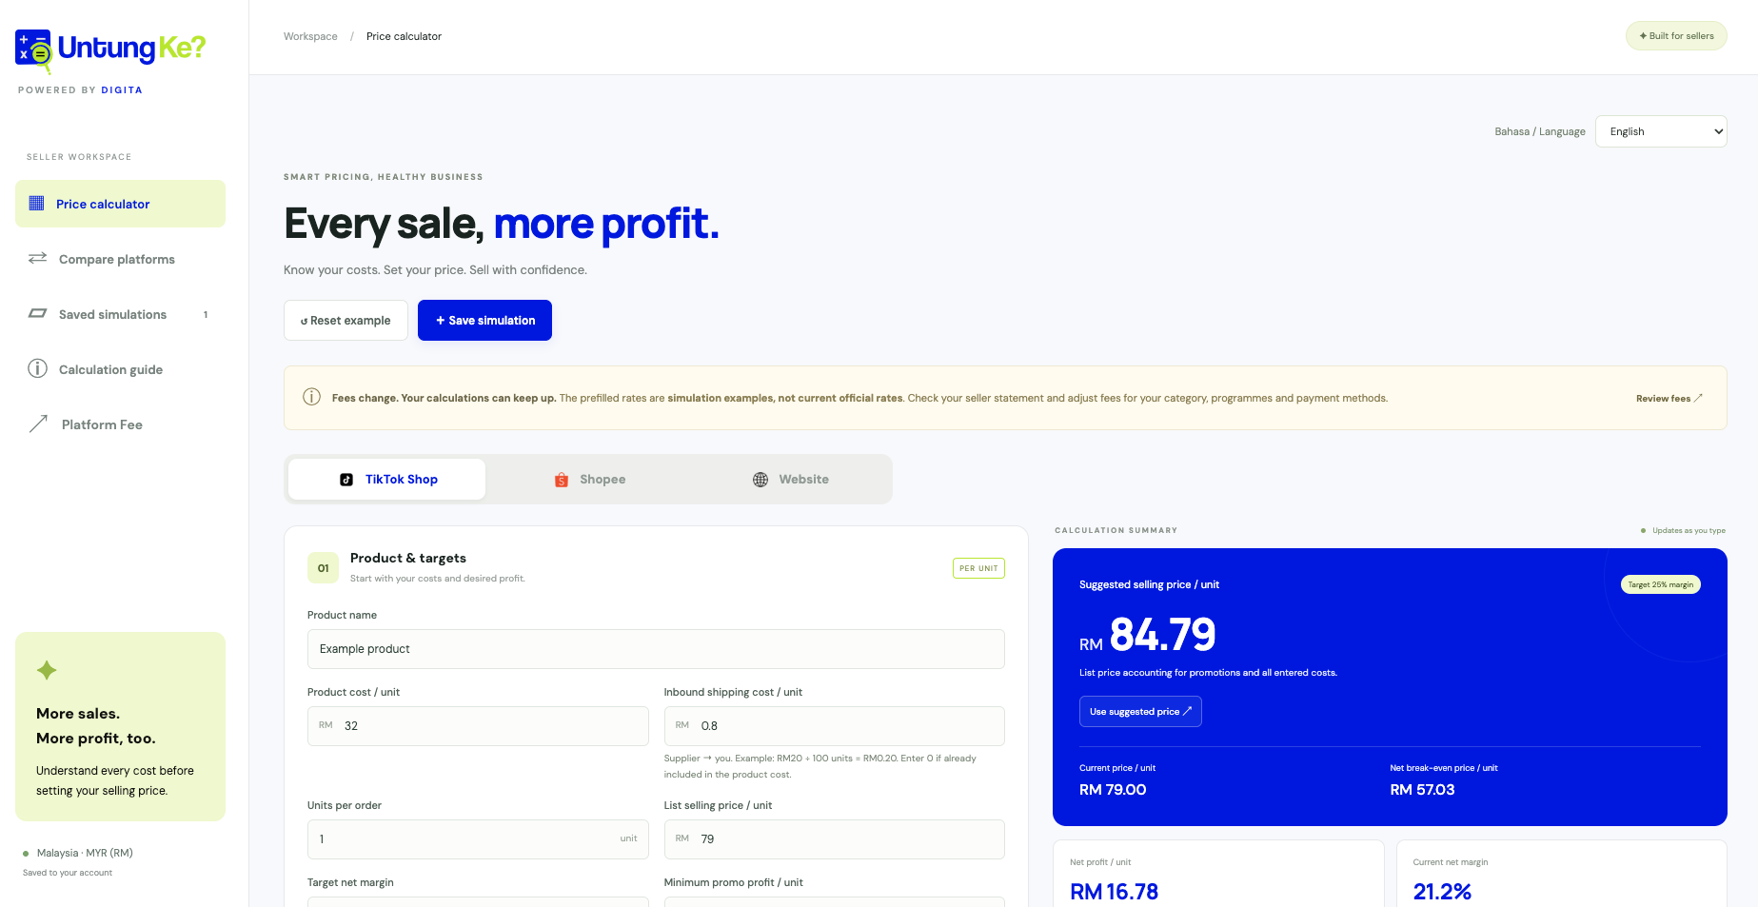Open the English language dropdown

pyautogui.click(x=1661, y=131)
